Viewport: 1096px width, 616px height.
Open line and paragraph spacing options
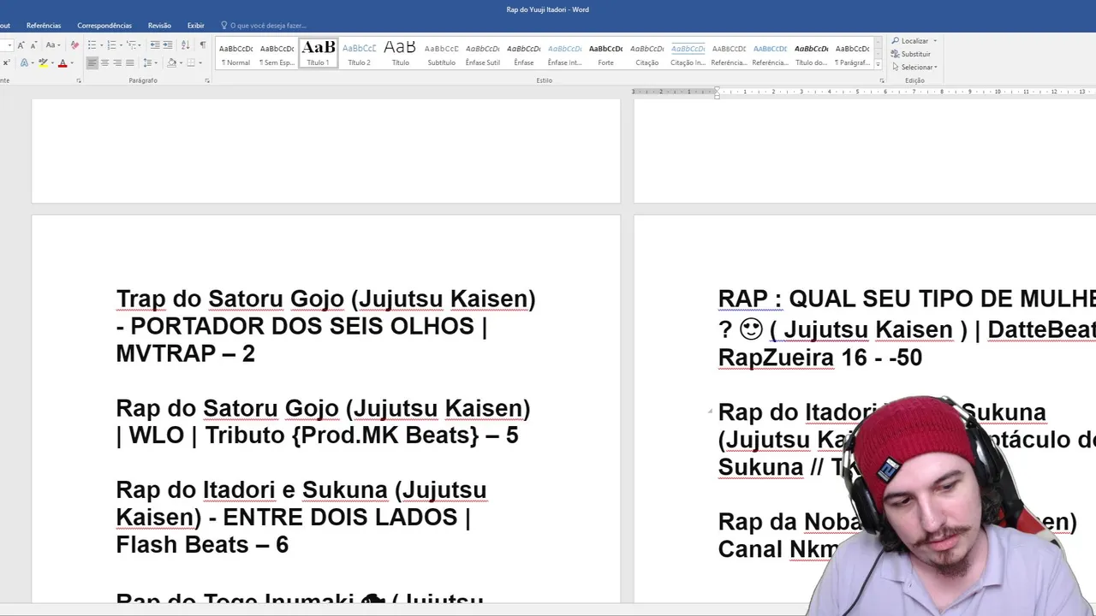pyautogui.click(x=150, y=62)
